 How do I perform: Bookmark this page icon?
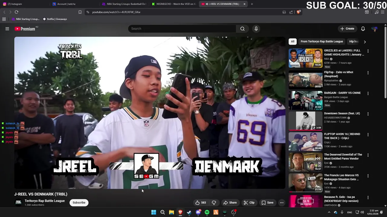[80, 12]
